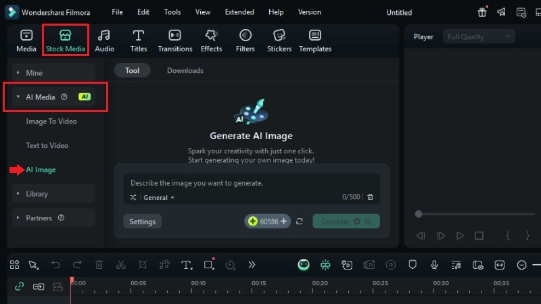Click the help icon next to Partners
The height and width of the screenshot is (304, 541).
point(61,218)
